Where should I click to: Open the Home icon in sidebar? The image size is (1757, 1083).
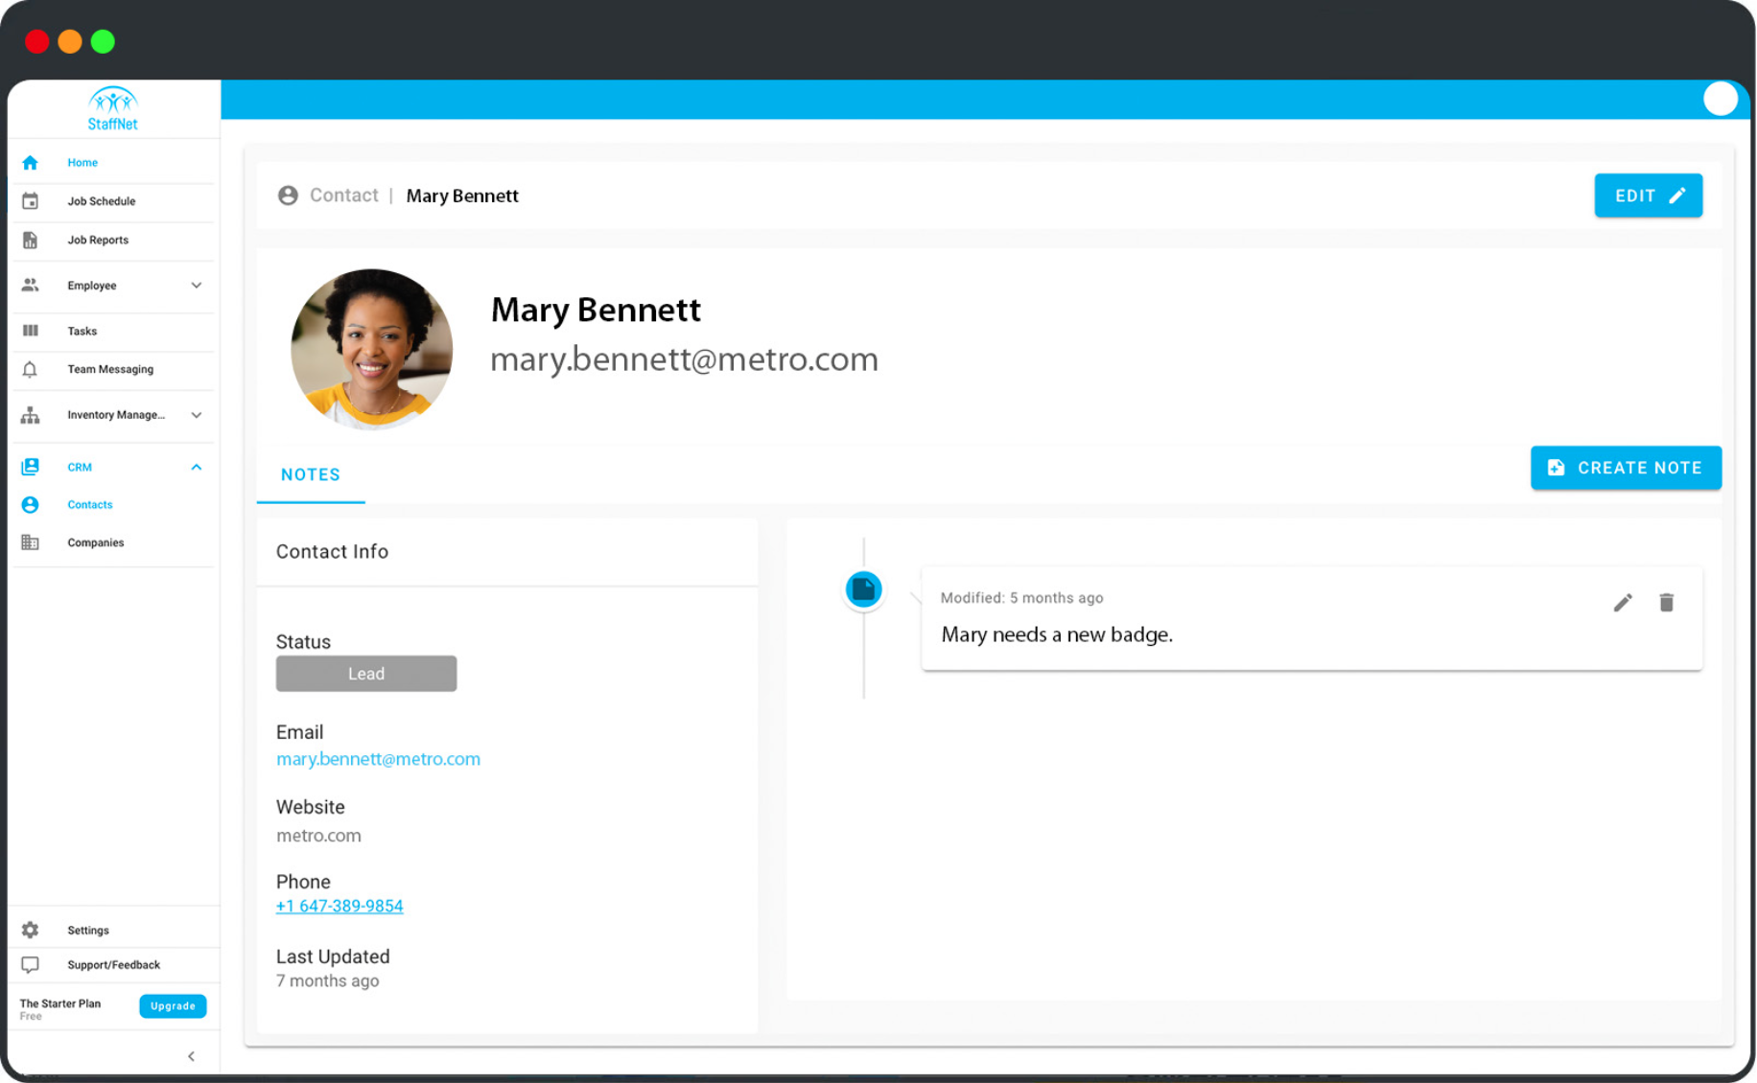click(x=30, y=162)
